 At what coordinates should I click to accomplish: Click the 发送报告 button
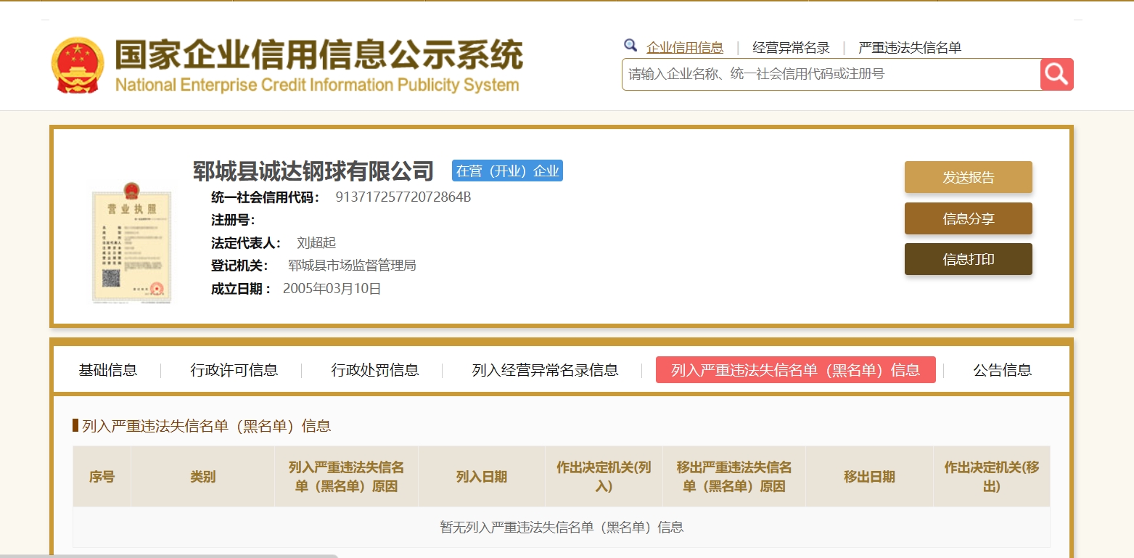pyautogui.click(x=968, y=177)
